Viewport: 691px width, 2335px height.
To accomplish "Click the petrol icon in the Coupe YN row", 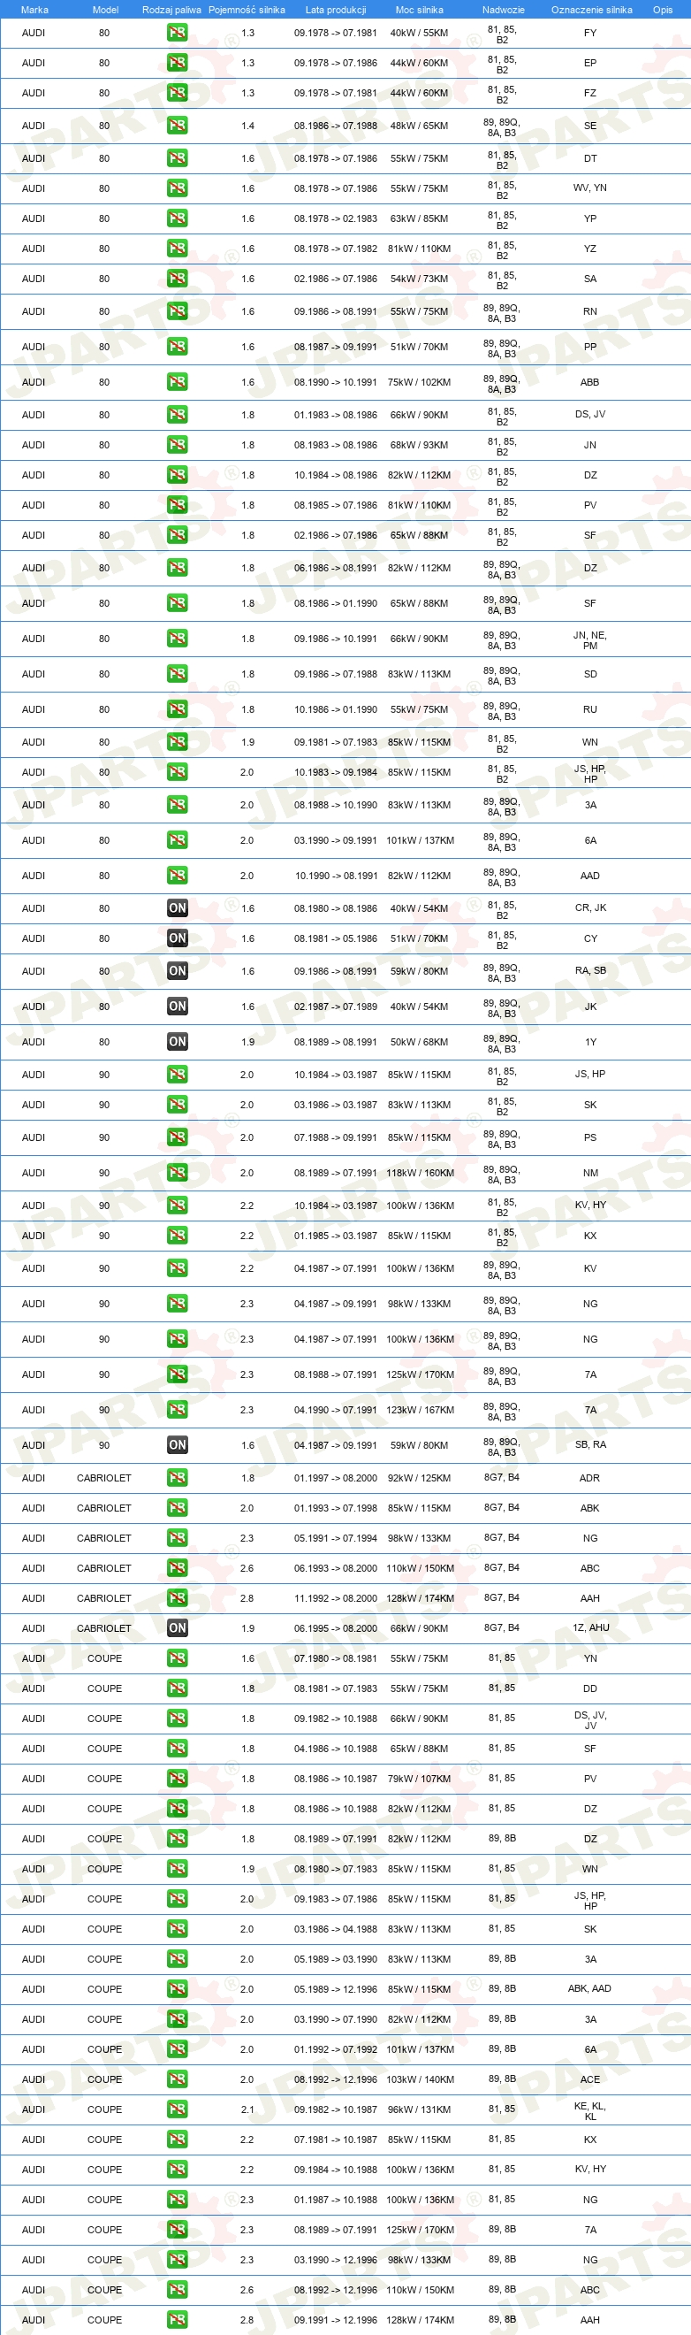I will (178, 1657).
